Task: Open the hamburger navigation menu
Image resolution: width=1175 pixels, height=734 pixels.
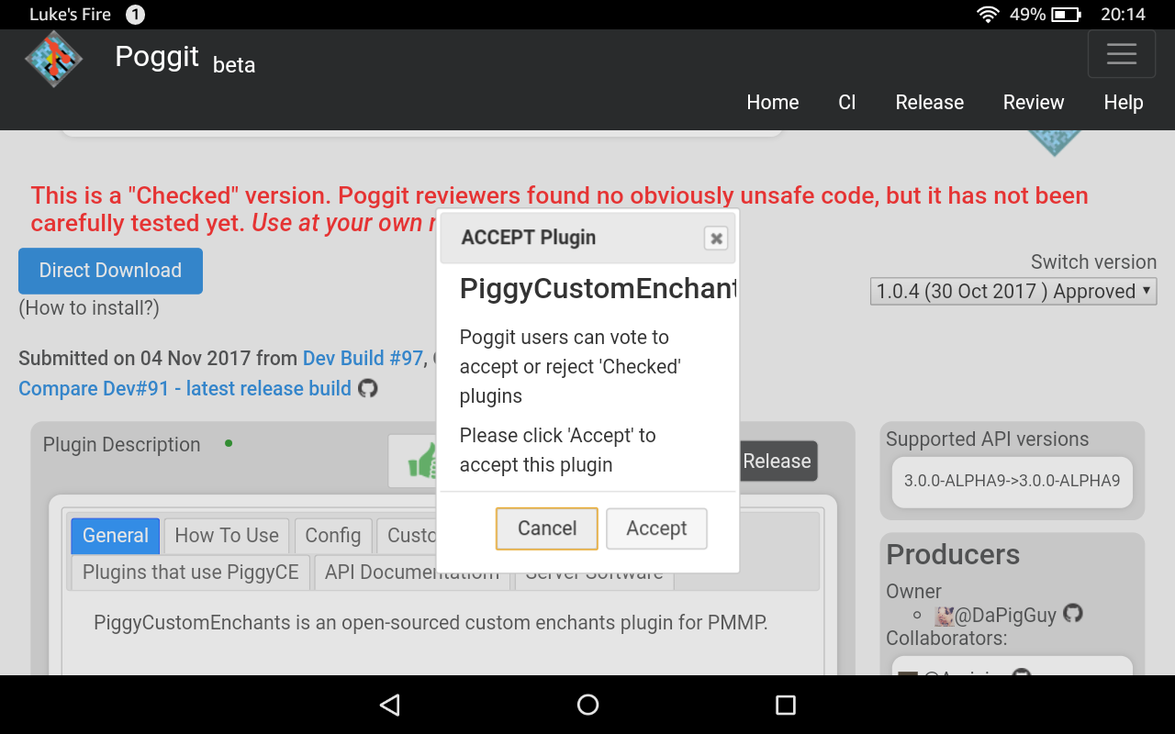Action: pos(1121,54)
